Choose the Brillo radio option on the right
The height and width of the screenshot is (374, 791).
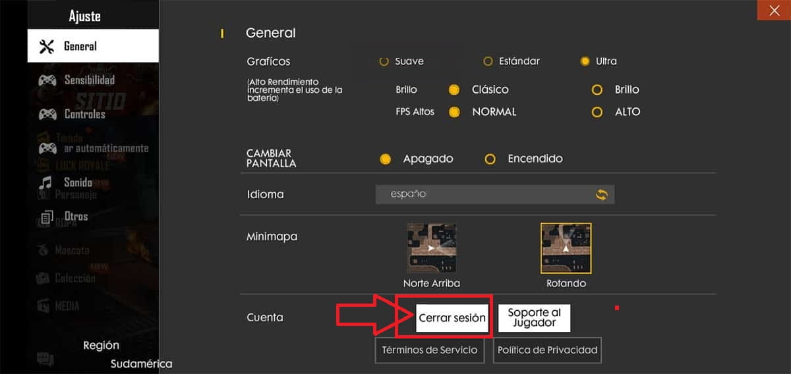coord(597,90)
